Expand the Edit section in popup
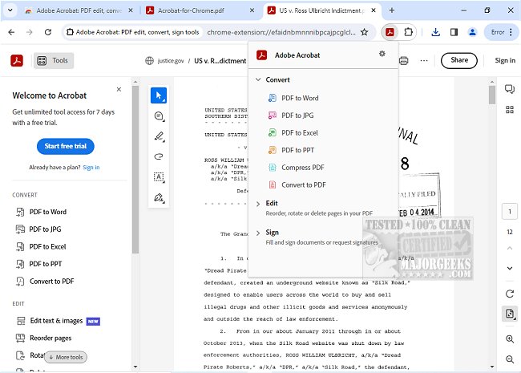The image size is (521, 373). (258, 204)
